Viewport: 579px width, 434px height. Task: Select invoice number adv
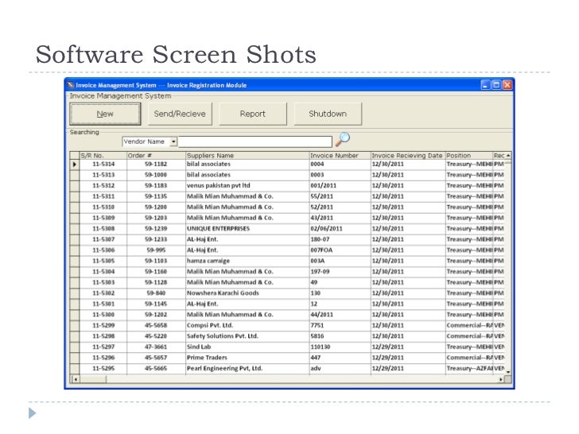340,368
